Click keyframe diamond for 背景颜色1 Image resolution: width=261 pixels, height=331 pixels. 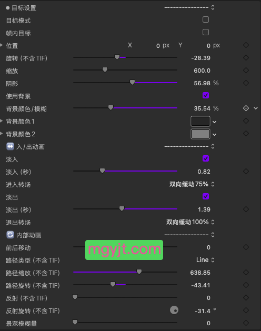pyautogui.click(x=246, y=121)
